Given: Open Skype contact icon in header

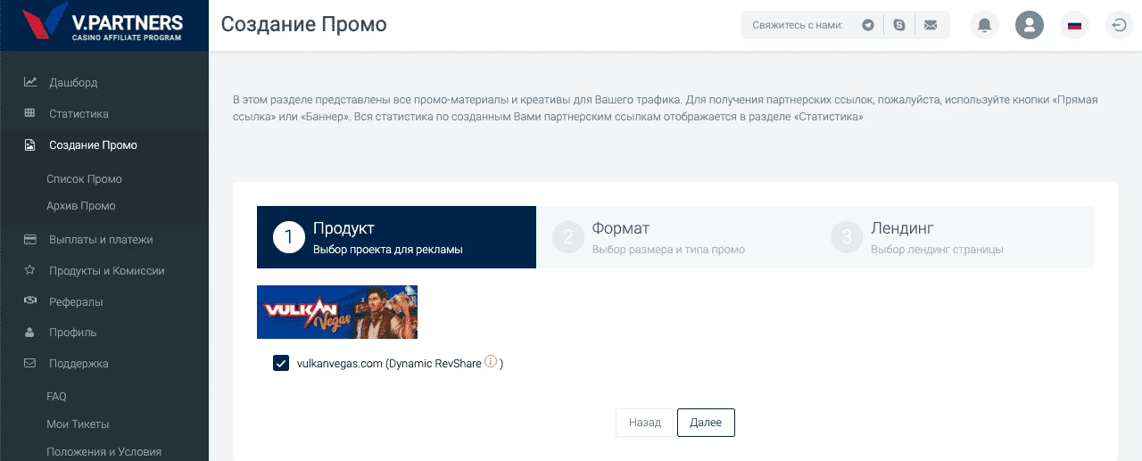Looking at the screenshot, I should [899, 25].
